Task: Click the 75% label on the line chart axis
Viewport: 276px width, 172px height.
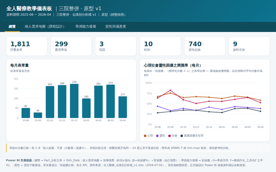Action: pyautogui.click(x=149, y=93)
